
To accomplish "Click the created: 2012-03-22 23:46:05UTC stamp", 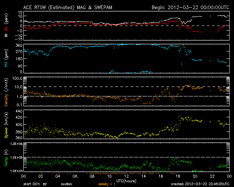I will pyautogui.click(x=200, y=184).
